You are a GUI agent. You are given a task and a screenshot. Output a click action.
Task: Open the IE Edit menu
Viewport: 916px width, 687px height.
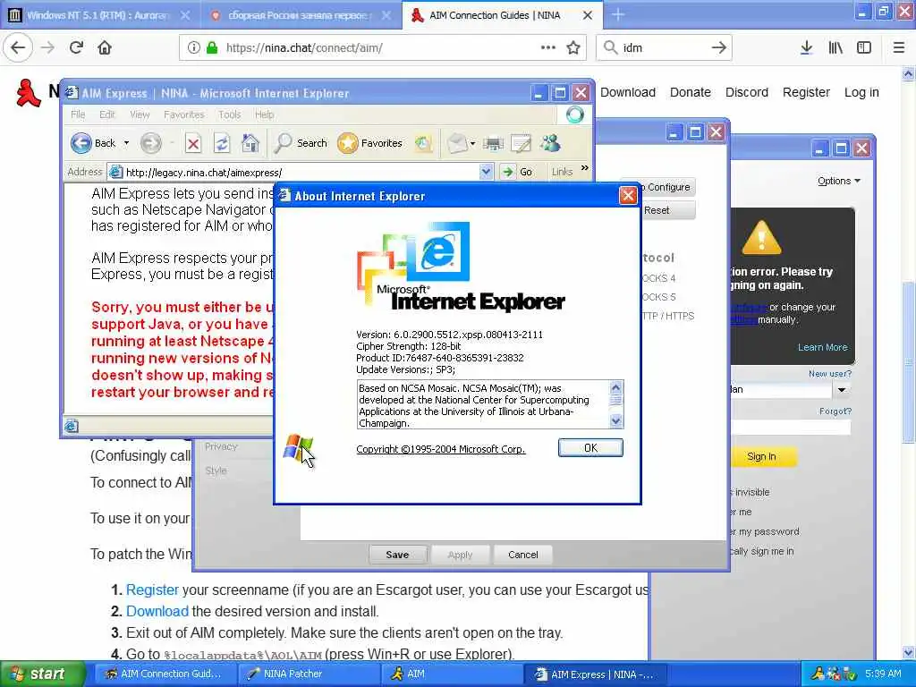pyautogui.click(x=107, y=114)
